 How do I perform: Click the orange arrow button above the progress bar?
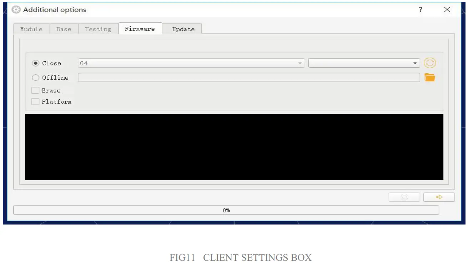click(x=439, y=197)
